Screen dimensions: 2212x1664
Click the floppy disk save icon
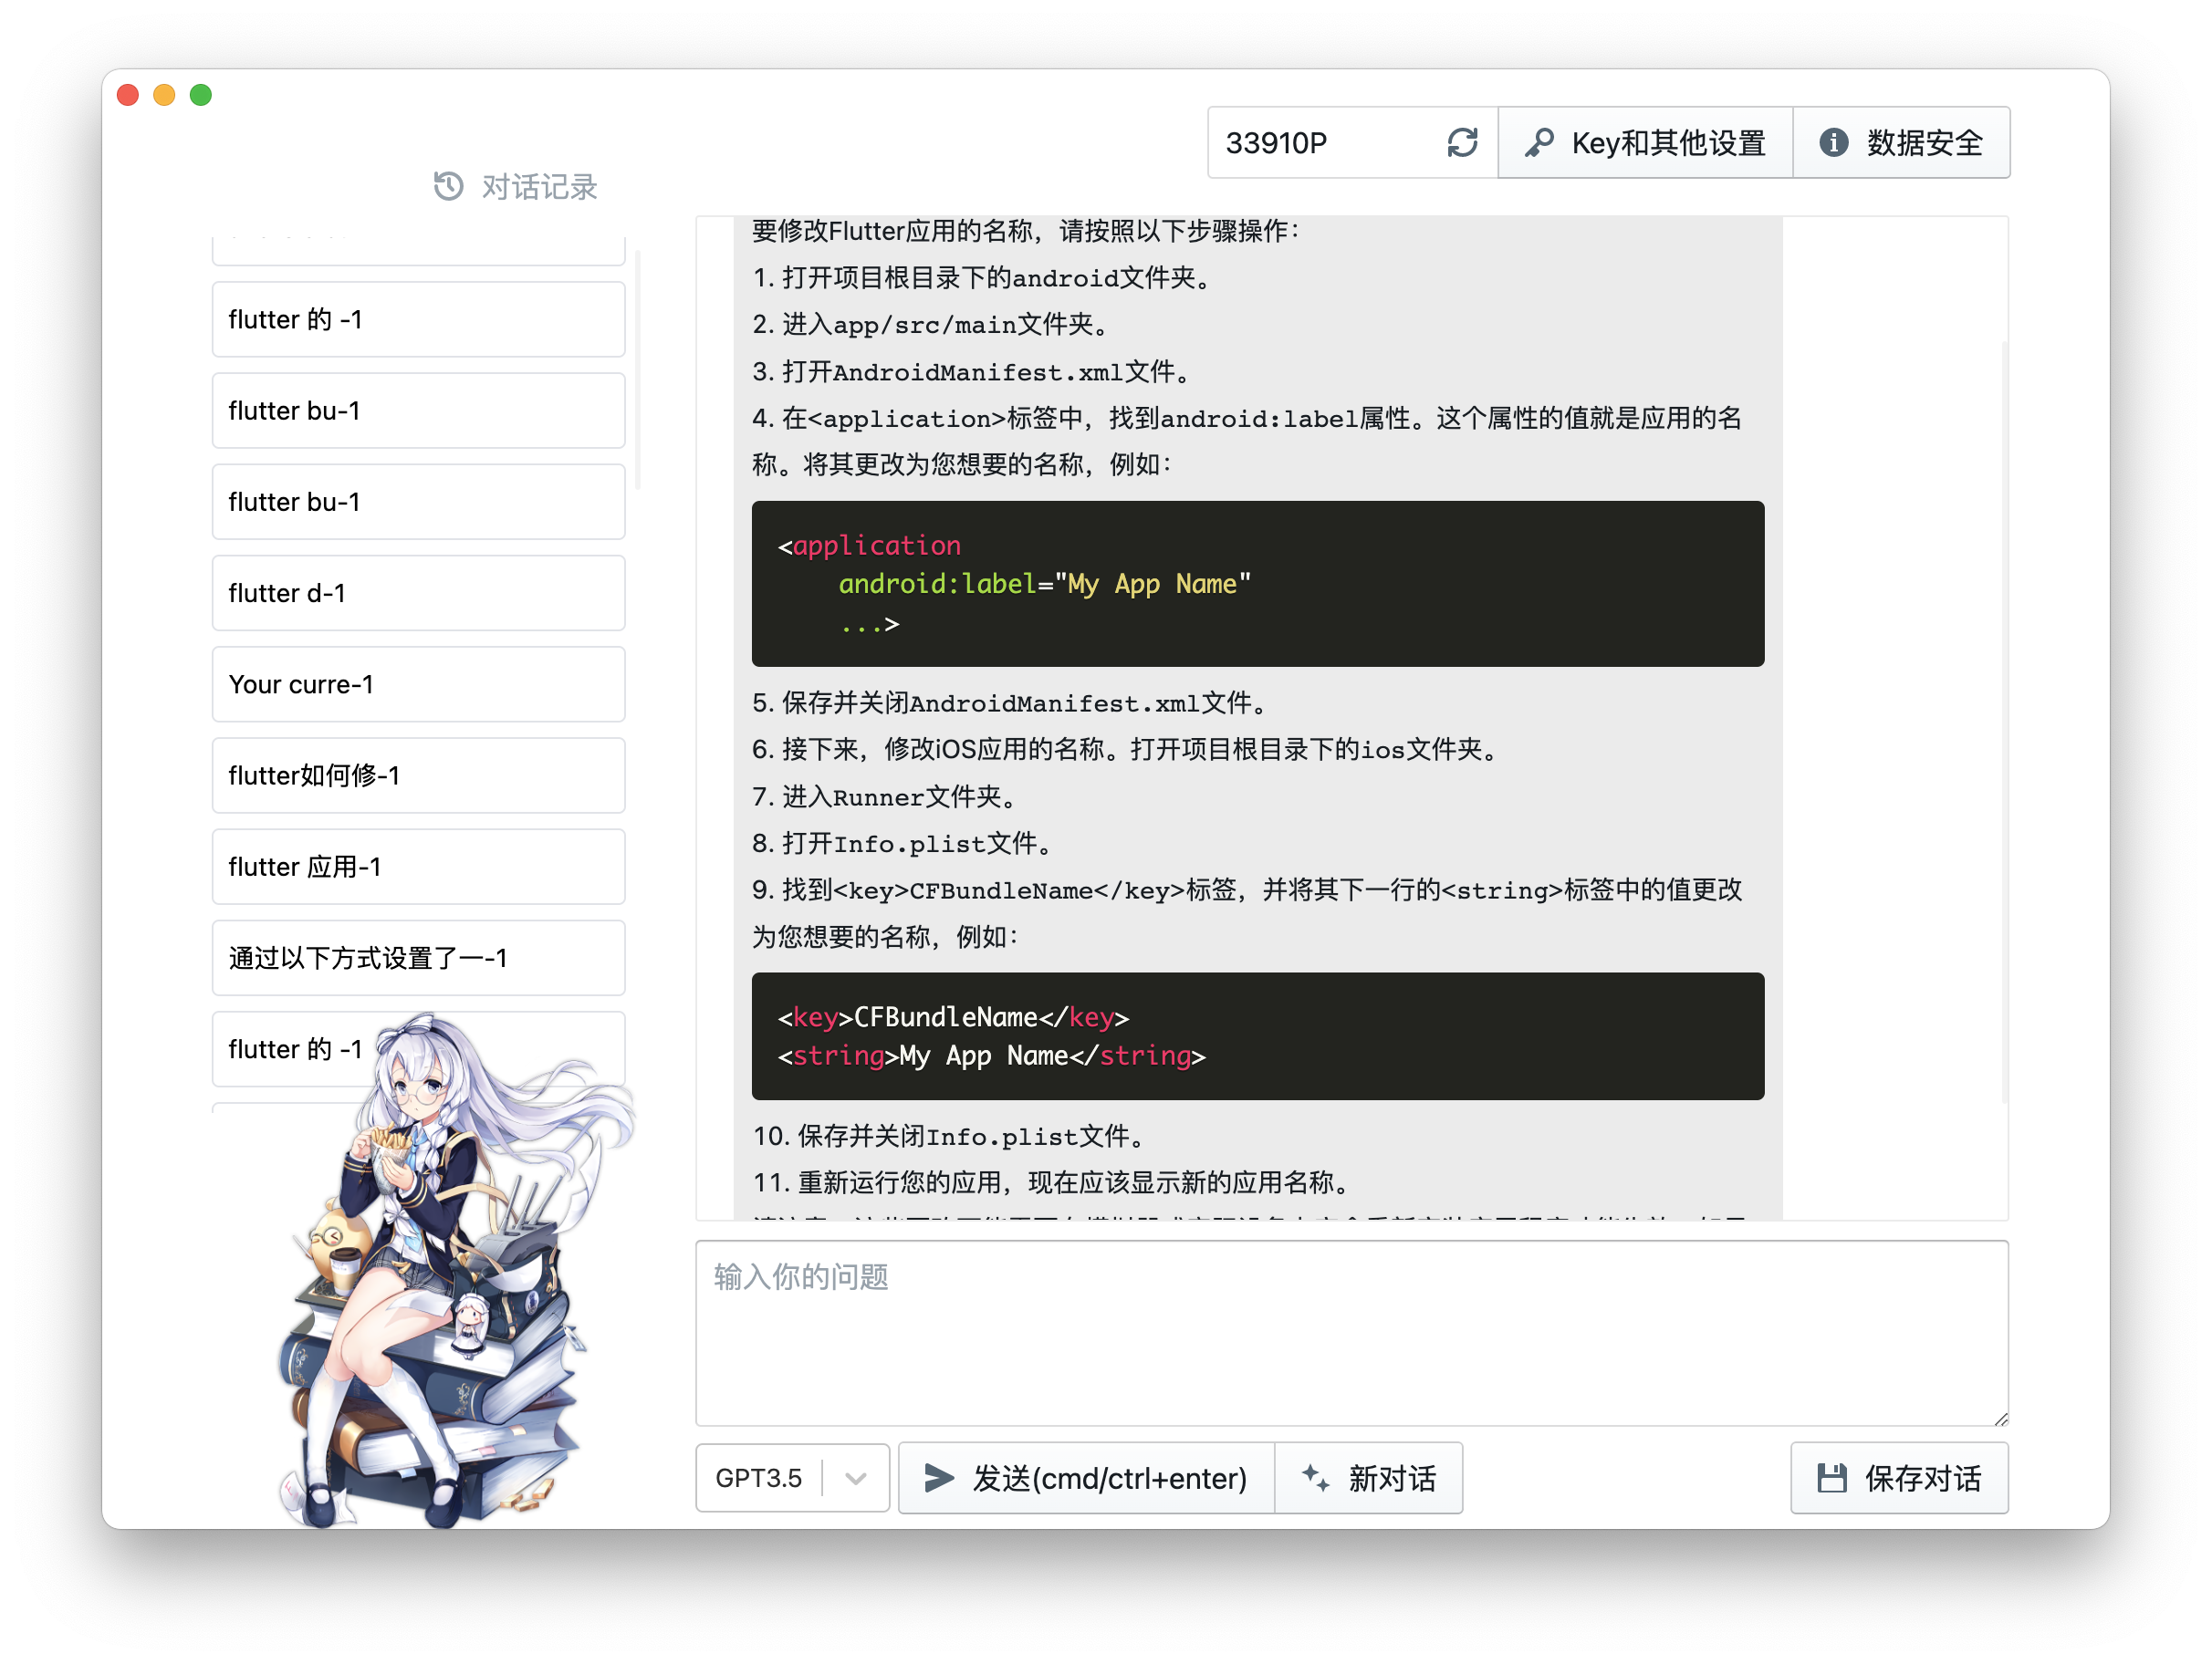coord(1831,1477)
